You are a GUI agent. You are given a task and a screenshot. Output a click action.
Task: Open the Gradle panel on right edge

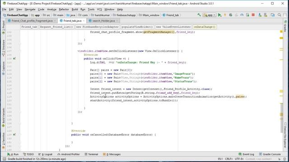pyautogui.click(x=285, y=26)
